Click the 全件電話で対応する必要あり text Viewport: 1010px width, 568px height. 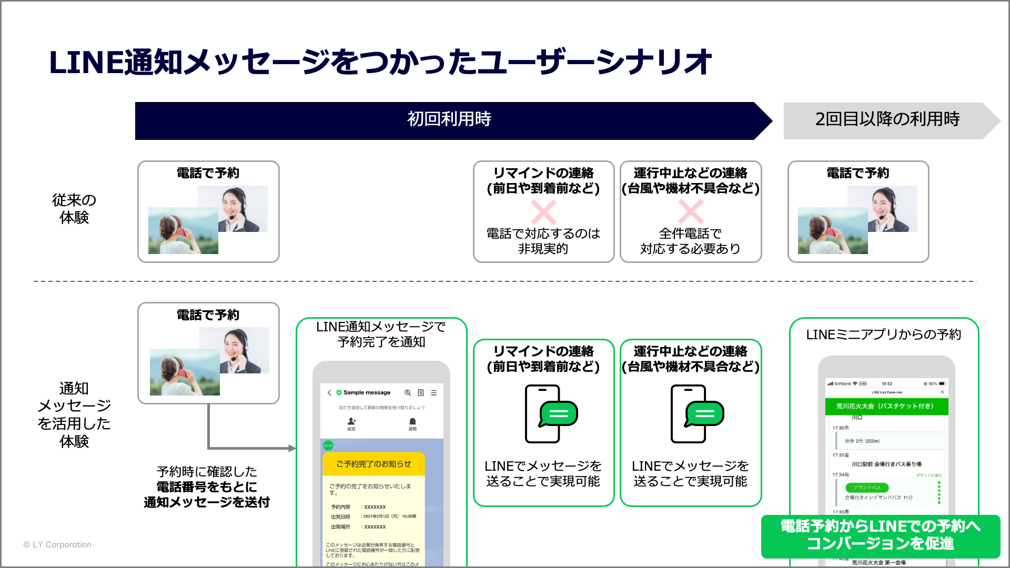[x=690, y=241]
